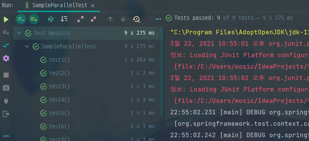The width and height of the screenshot is (309, 141).
Task: Open test history clock dropdown
Action: click(x=136, y=19)
